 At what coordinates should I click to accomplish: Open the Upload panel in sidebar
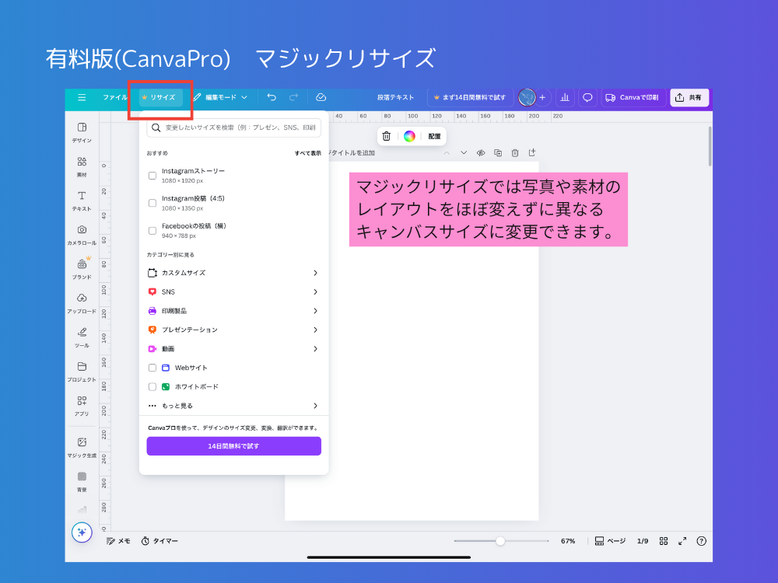point(82,302)
